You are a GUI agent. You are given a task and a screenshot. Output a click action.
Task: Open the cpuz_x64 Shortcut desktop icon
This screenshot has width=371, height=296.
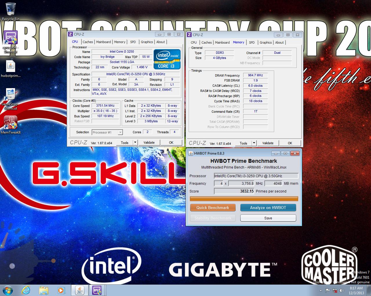click(x=11, y=42)
